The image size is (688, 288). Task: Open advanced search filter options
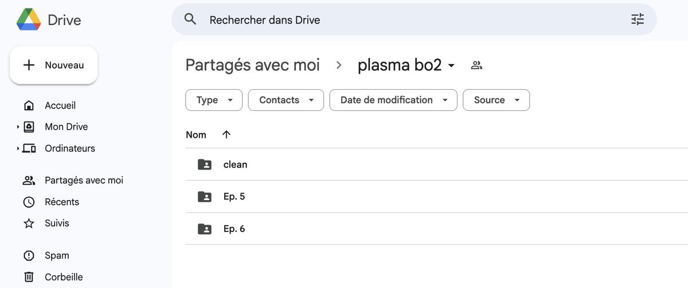638,19
